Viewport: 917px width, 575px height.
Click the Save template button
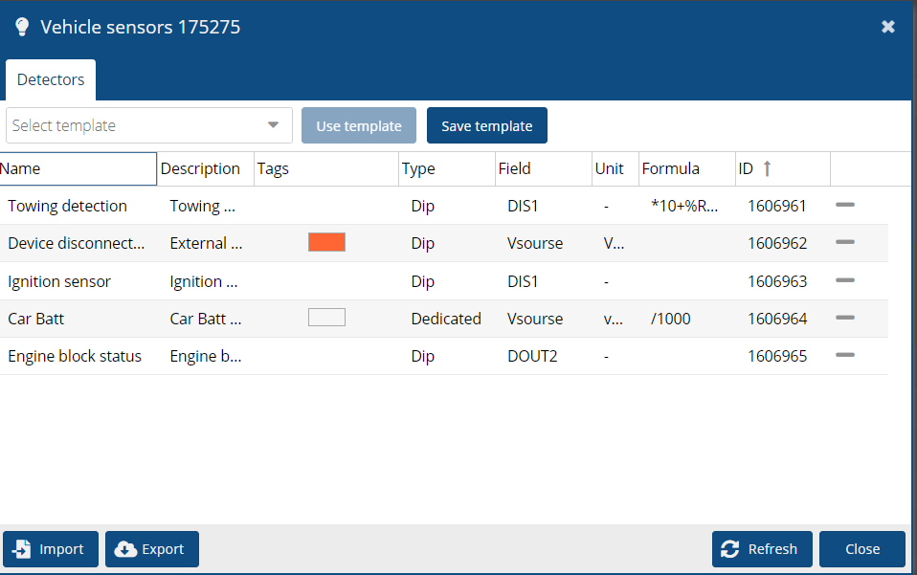point(486,126)
